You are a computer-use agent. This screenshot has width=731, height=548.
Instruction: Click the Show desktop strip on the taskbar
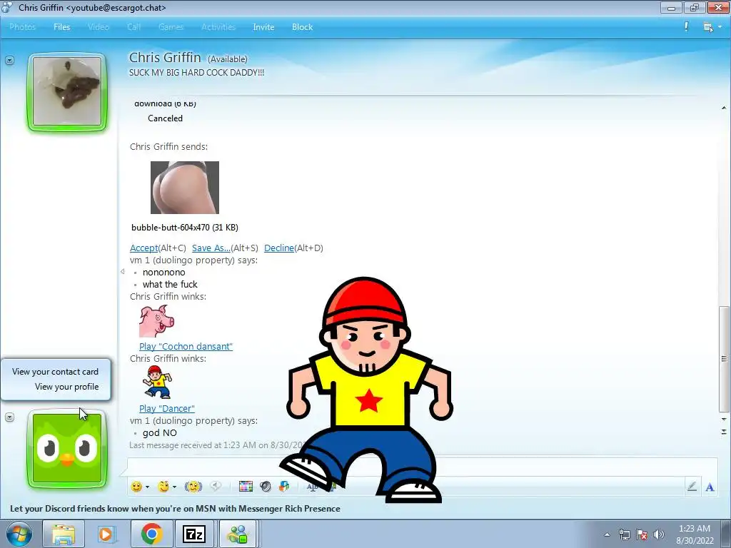coord(727,534)
